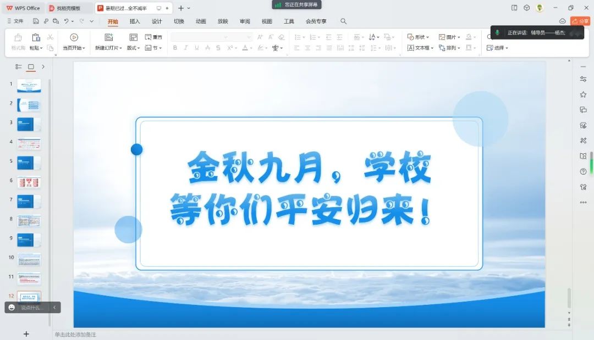The width and height of the screenshot is (594, 340).
Task: Click the font color A swatch
Action: coord(245,48)
